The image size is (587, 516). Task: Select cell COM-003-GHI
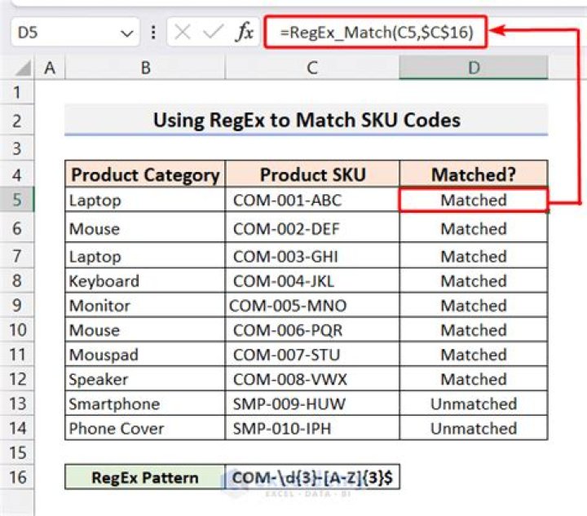[x=312, y=256]
